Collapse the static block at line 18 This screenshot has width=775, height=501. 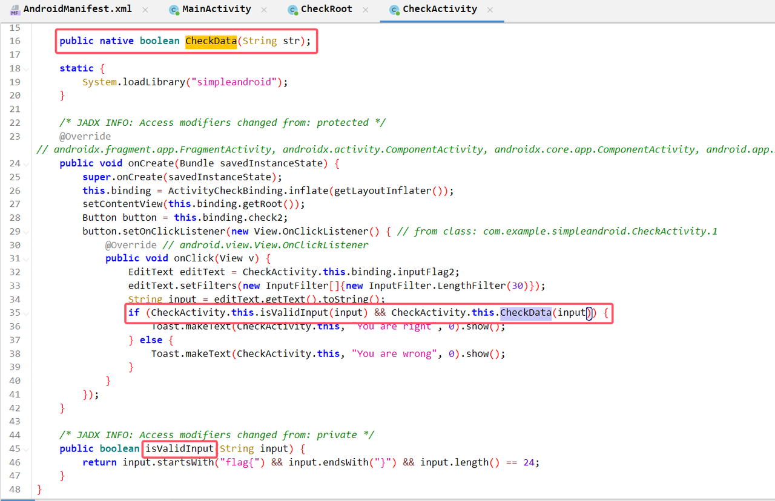click(25, 69)
